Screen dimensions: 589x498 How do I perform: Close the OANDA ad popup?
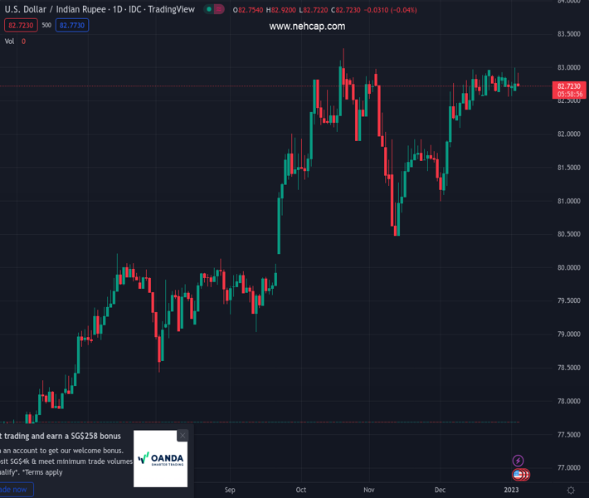coord(183,436)
